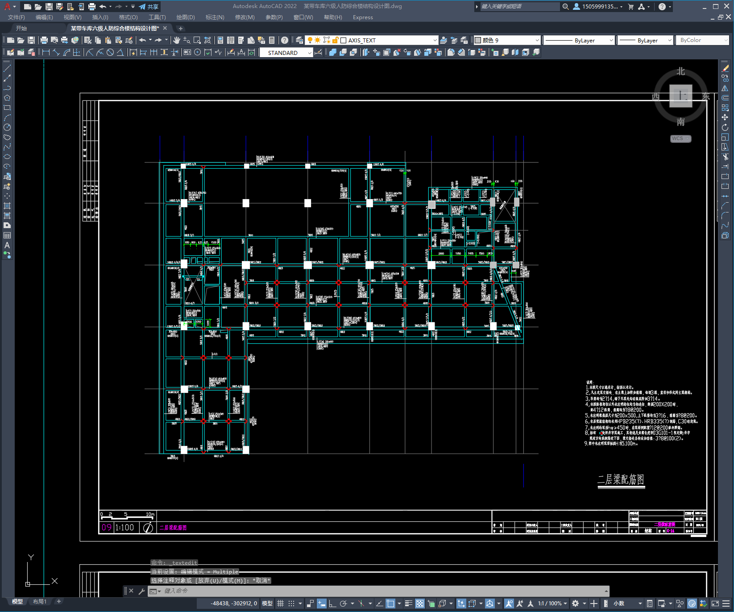Click the WCS coordinate system button
Viewport: 734px width, 612px height.
(x=680, y=138)
